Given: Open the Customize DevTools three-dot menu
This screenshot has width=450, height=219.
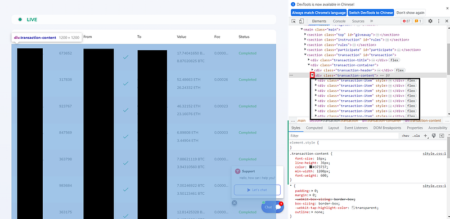Looking at the screenshot, I should [x=439, y=21].
